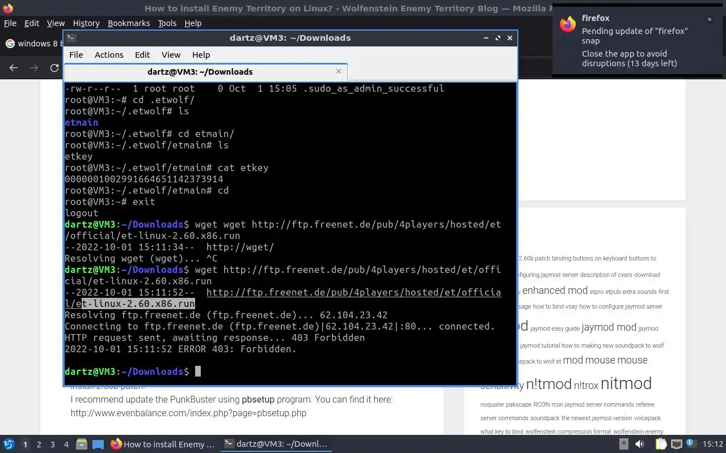The image size is (726, 453).
Task: Click the terminal window title bar icon
Action: 71,38
